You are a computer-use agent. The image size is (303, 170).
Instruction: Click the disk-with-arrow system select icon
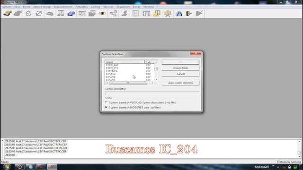[x=8, y=14]
